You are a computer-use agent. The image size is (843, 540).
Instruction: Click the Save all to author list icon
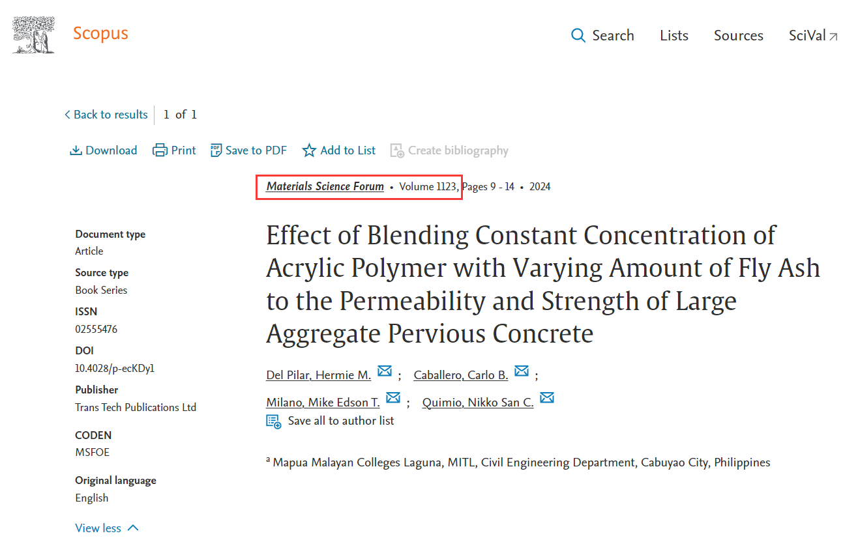[274, 421]
